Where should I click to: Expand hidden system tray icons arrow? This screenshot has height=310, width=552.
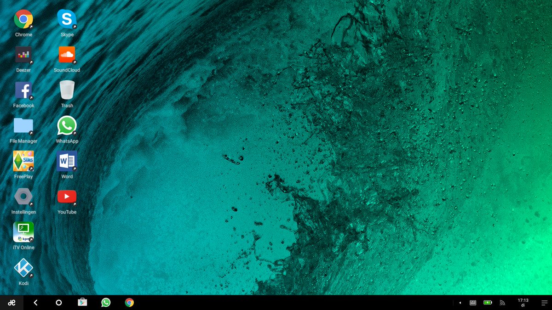(460, 303)
